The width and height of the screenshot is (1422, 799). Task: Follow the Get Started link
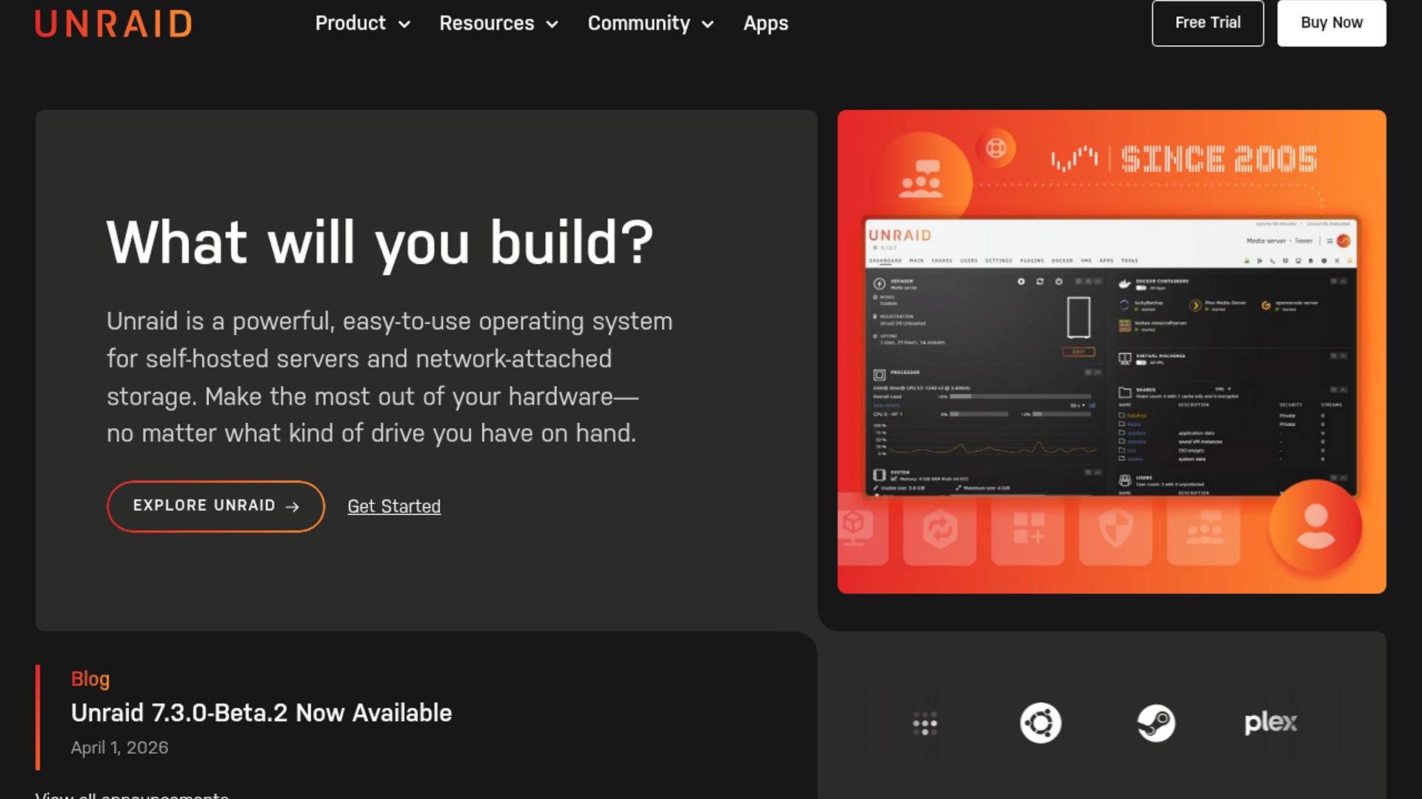pyautogui.click(x=394, y=506)
